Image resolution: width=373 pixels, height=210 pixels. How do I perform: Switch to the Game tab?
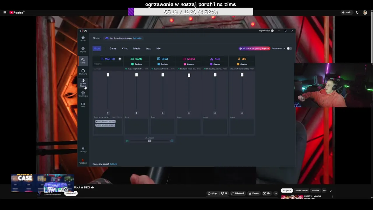(113, 48)
